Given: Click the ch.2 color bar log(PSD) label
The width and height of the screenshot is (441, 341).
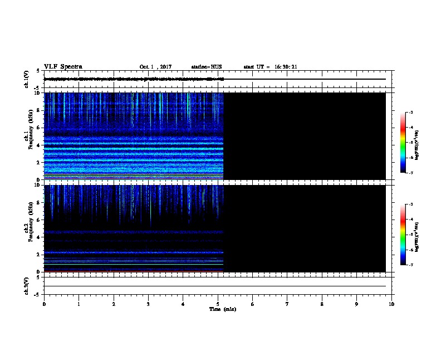Looking at the screenshot, I should click(x=417, y=237).
